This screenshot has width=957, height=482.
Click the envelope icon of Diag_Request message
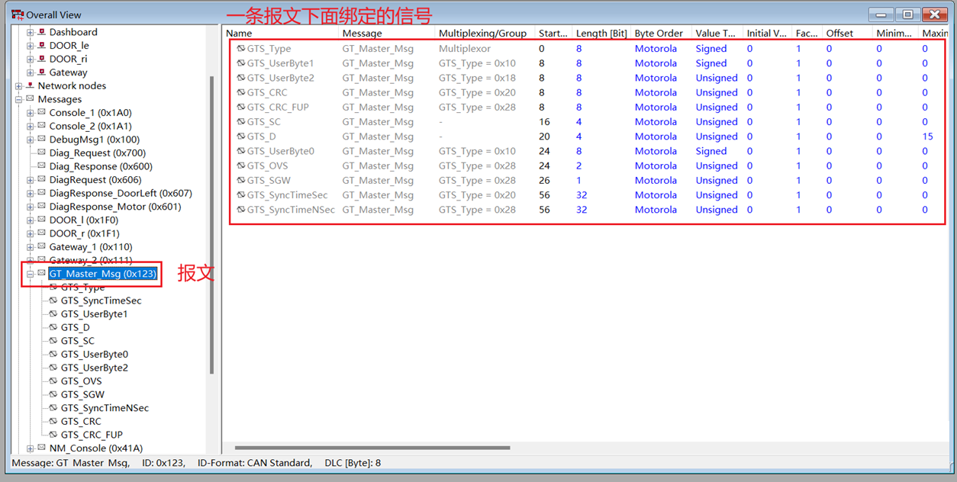(x=42, y=153)
